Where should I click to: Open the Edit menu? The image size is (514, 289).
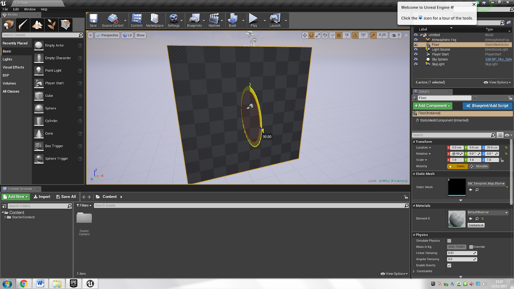point(16,9)
